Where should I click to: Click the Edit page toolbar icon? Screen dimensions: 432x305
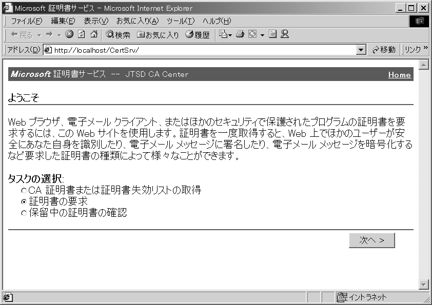point(252,34)
